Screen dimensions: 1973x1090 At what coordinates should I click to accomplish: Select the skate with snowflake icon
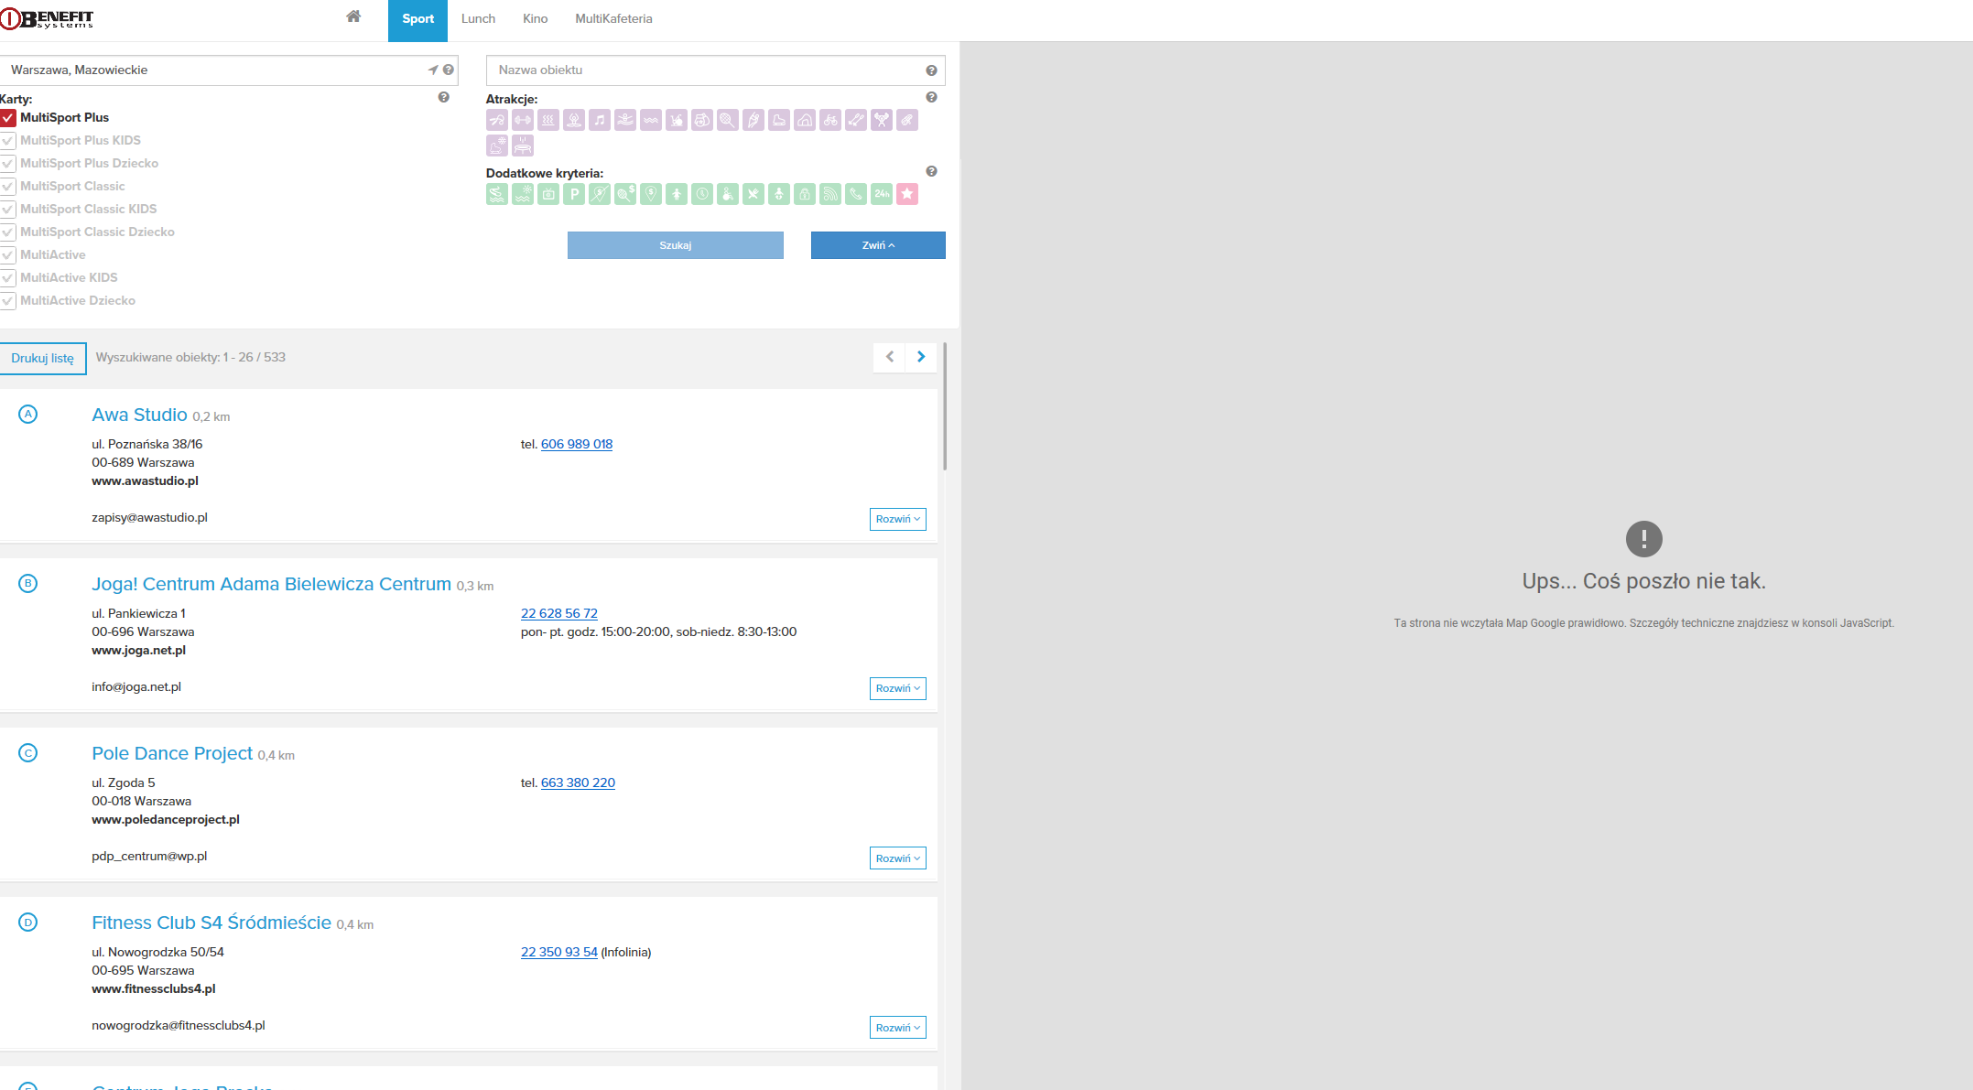[x=497, y=146]
